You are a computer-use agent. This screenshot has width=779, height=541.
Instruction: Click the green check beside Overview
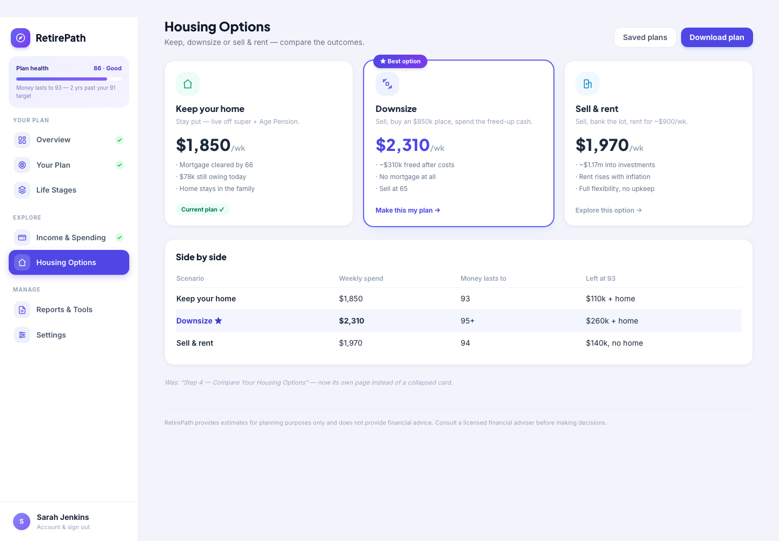click(x=120, y=140)
